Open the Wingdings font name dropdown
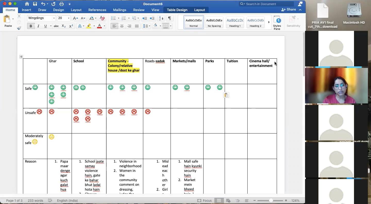Screen dimensions: 371x204 pos(54,18)
